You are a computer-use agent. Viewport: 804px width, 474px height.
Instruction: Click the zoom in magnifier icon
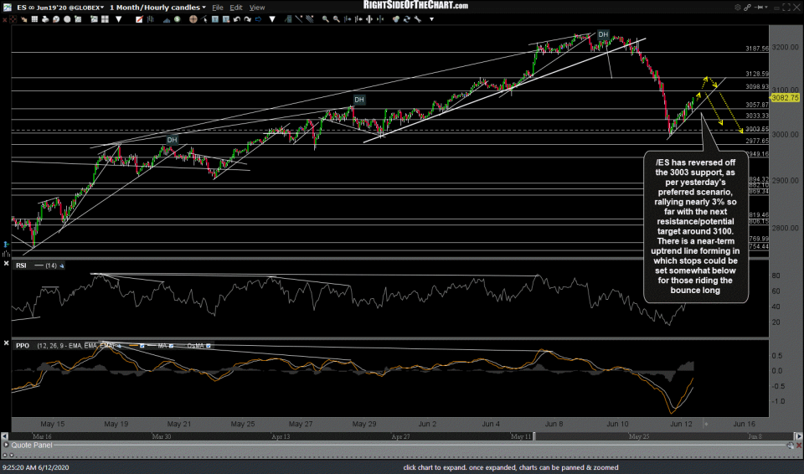326,19
